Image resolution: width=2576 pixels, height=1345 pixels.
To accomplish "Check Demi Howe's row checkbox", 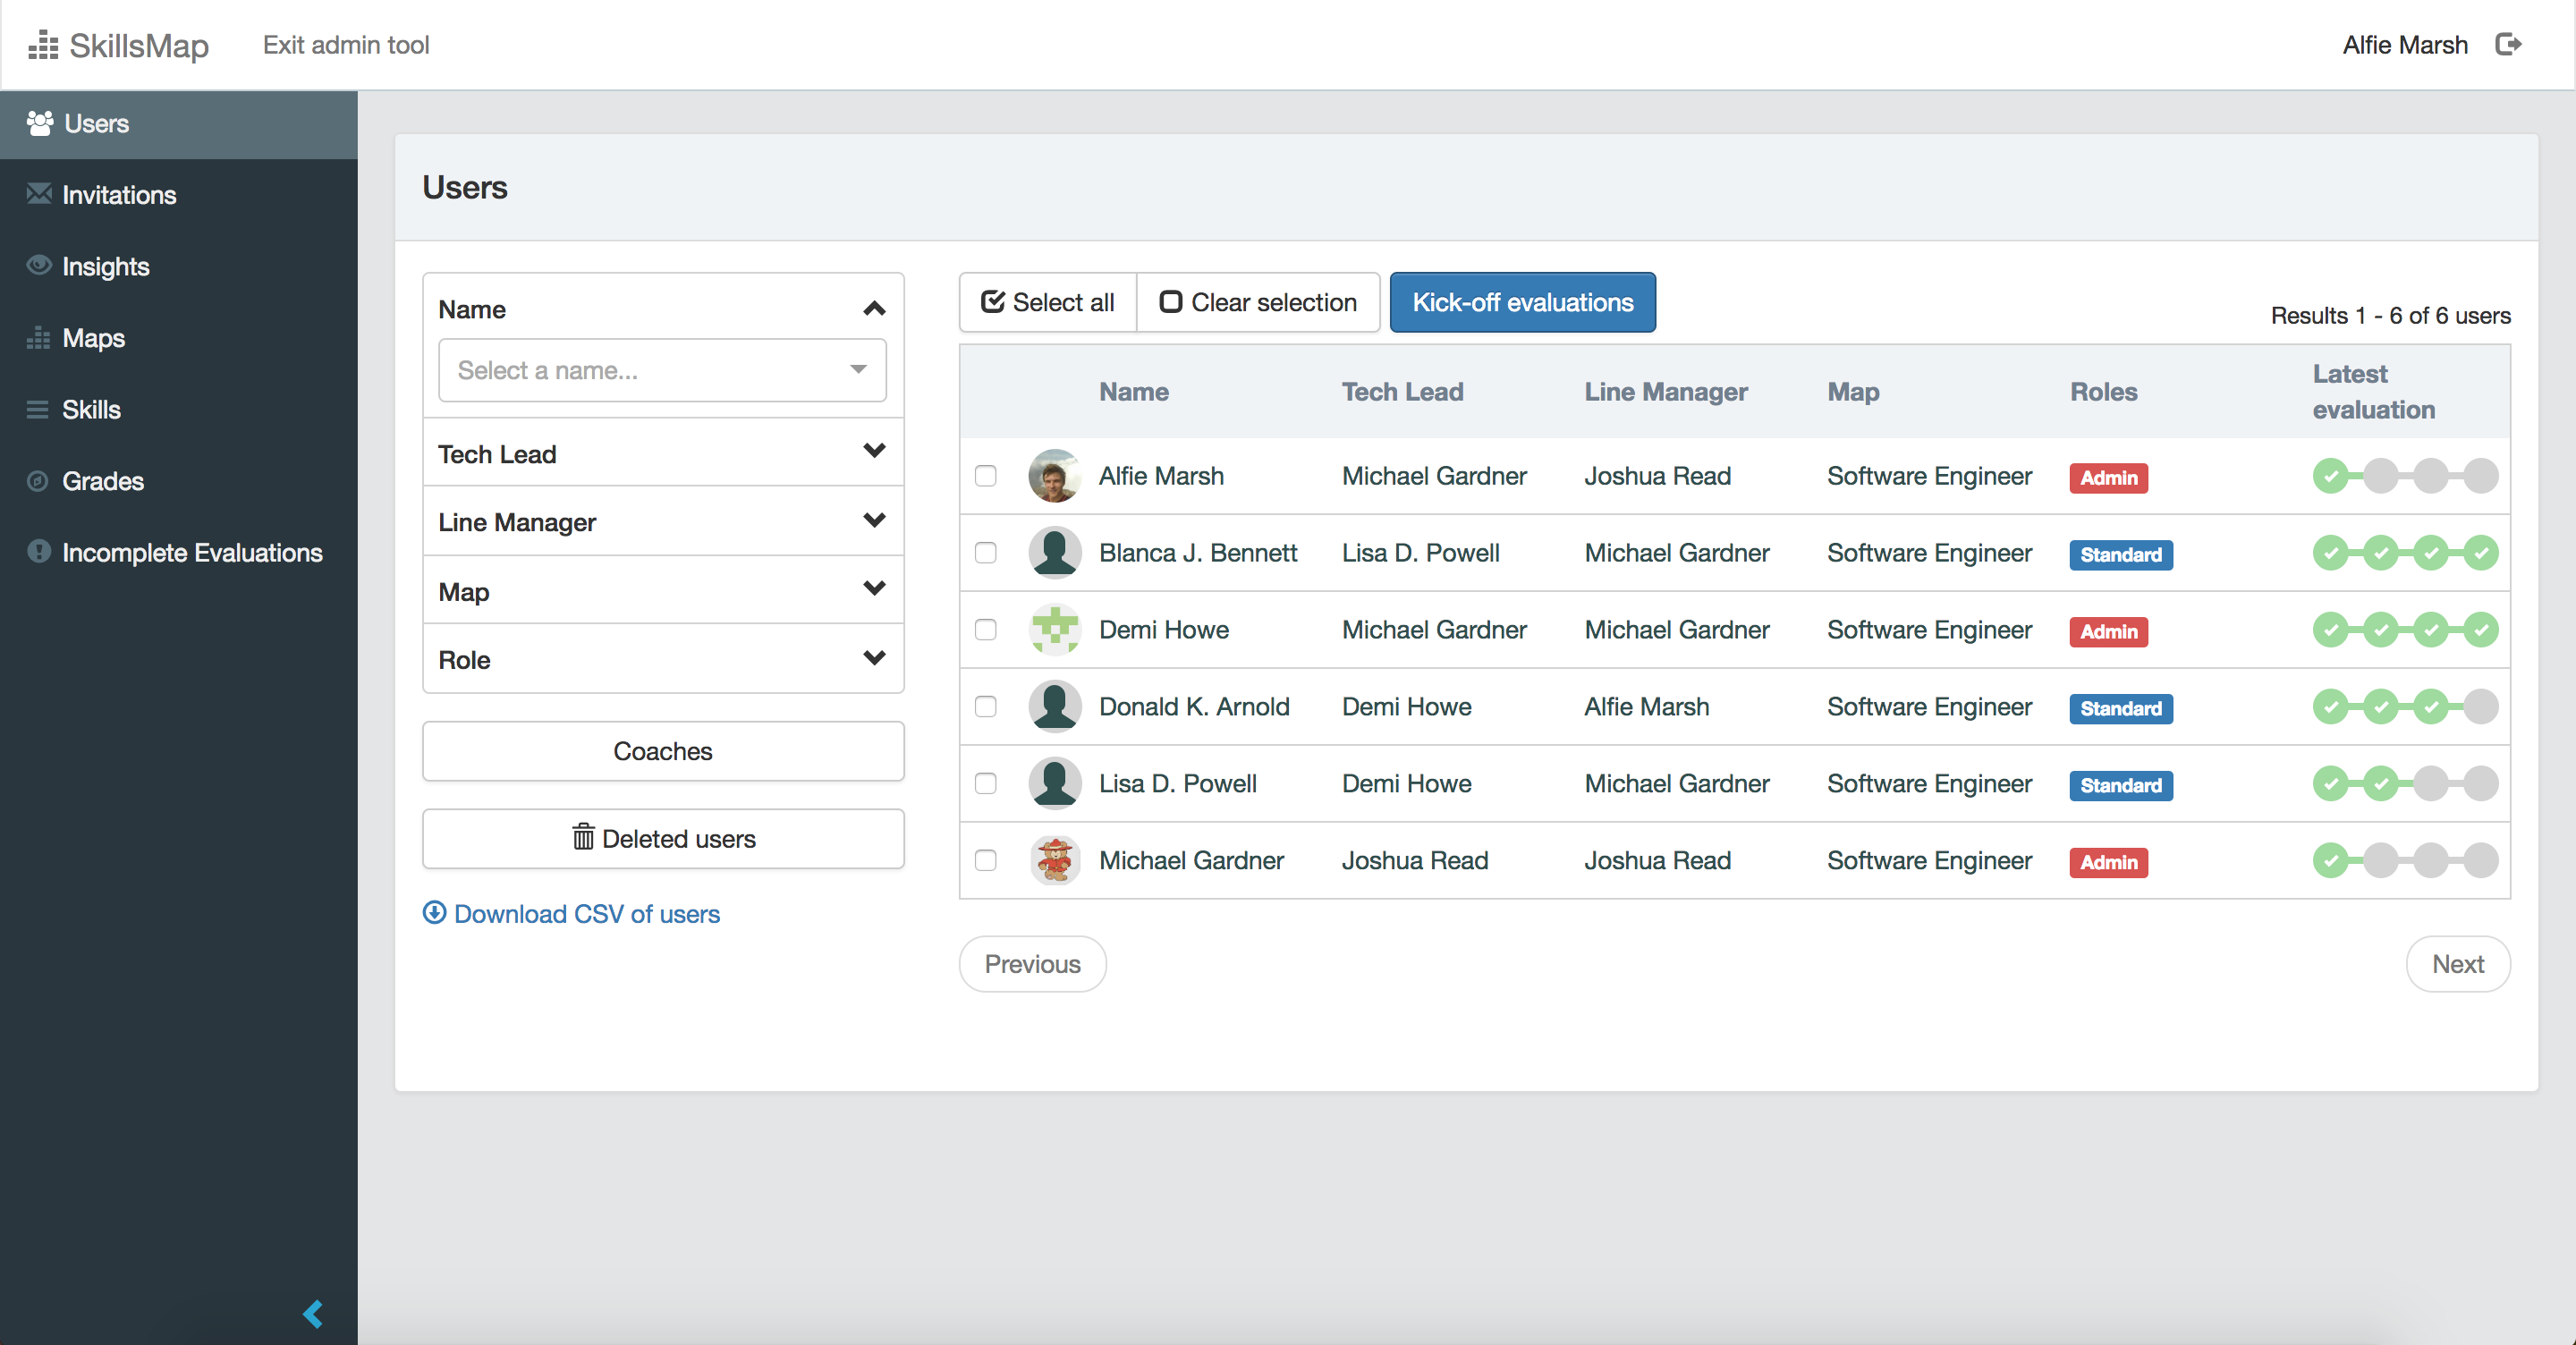I will (986, 630).
